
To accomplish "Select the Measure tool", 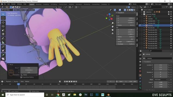I will (3, 42).
